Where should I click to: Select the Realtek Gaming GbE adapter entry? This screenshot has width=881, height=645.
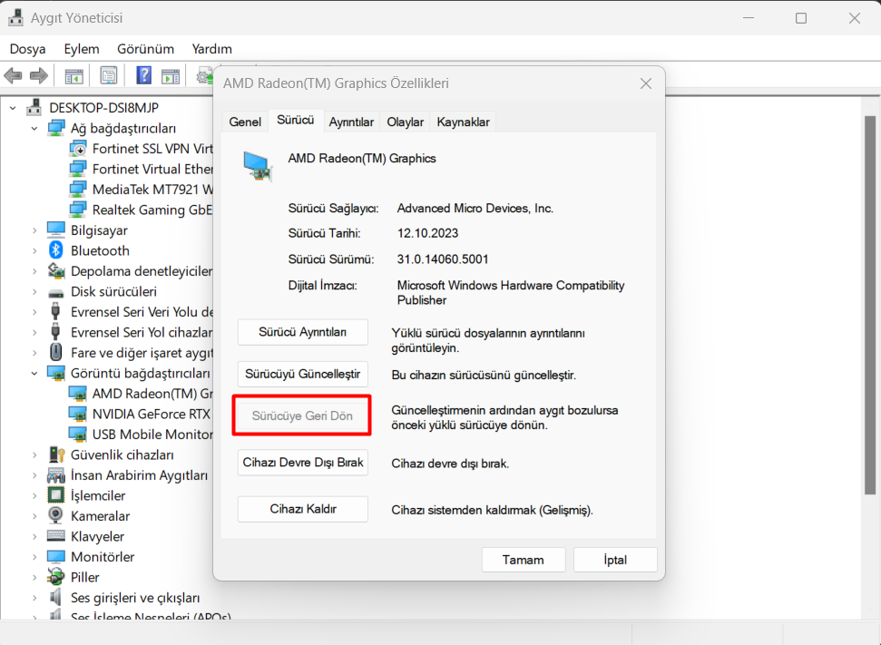pyautogui.click(x=141, y=210)
